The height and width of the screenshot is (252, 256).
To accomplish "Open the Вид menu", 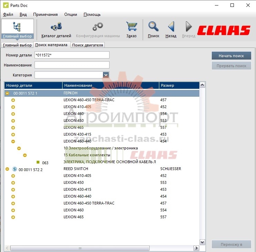I will click(23, 14).
